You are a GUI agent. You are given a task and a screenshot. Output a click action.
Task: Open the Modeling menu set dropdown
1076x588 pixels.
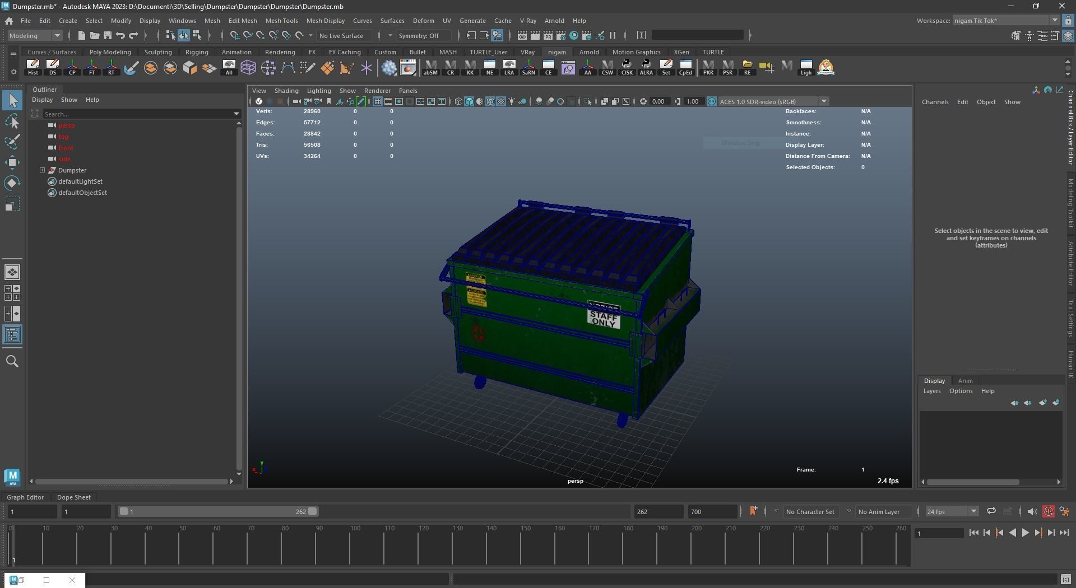35,35
